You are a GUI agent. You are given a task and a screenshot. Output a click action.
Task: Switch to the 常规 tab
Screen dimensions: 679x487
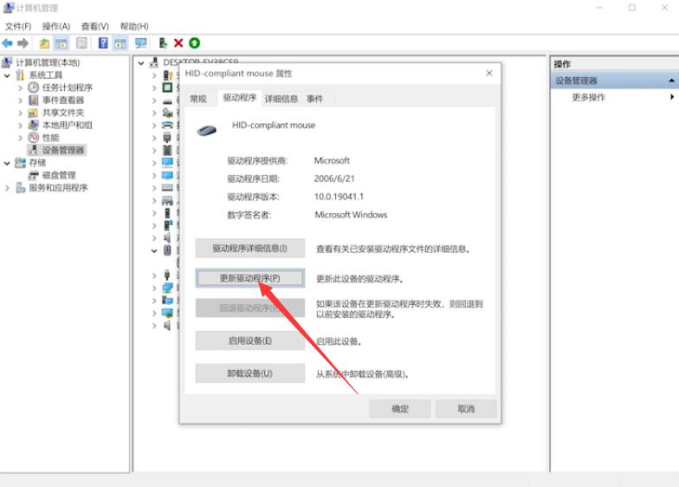point(198,99)
